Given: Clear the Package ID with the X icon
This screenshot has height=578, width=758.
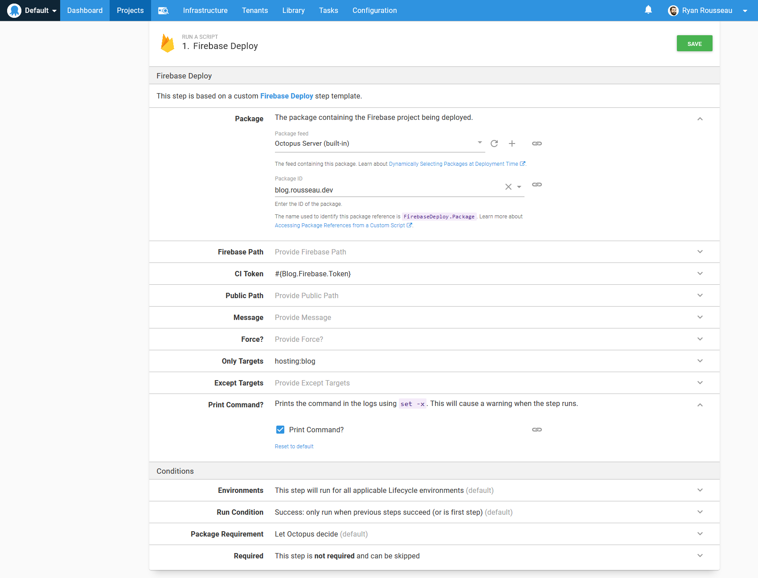Looking at the screenshot, I should pyautogui.click(x=508, y=187).
